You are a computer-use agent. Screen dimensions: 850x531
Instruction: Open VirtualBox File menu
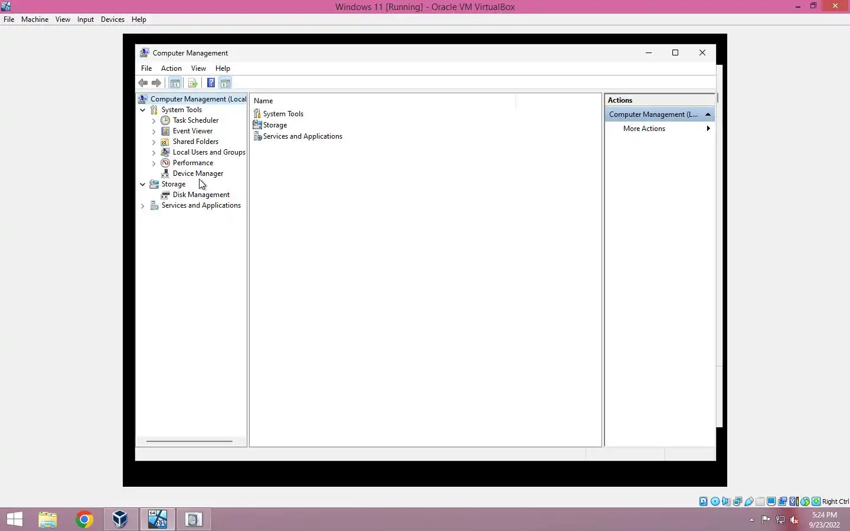[9, 19]
